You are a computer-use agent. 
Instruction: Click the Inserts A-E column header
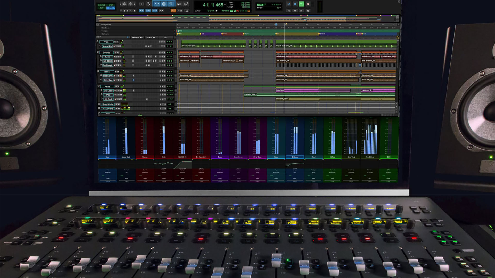137,37
